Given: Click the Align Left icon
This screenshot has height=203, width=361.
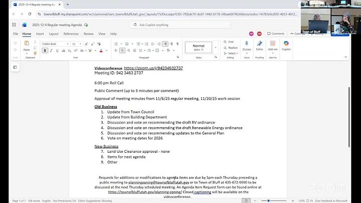Looking at the screenshot, I should pyautogui.click(x=116, y=51).
